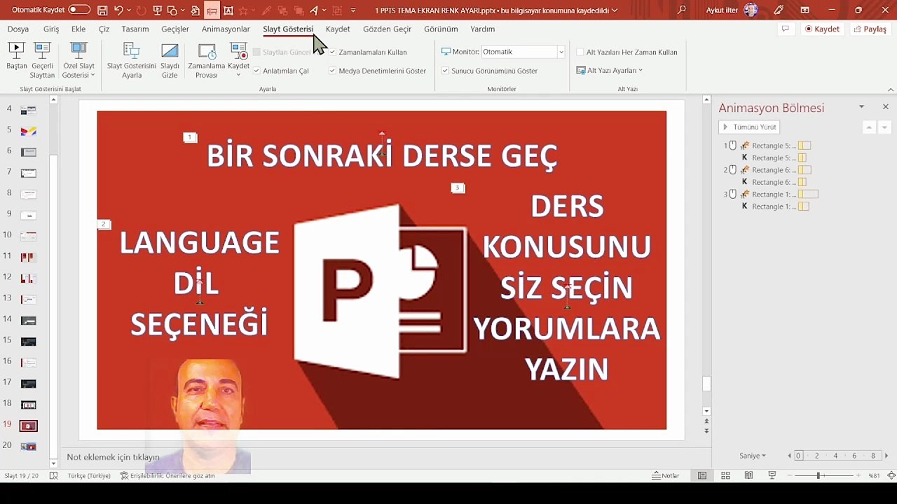Open animation pane options dropdown arrow
Viewport: 897px width, 504px height.
(x=862, y=107)
